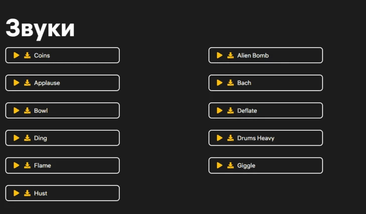Play the Flame sound
The image size is (366, 214).
tap(17, 165)
